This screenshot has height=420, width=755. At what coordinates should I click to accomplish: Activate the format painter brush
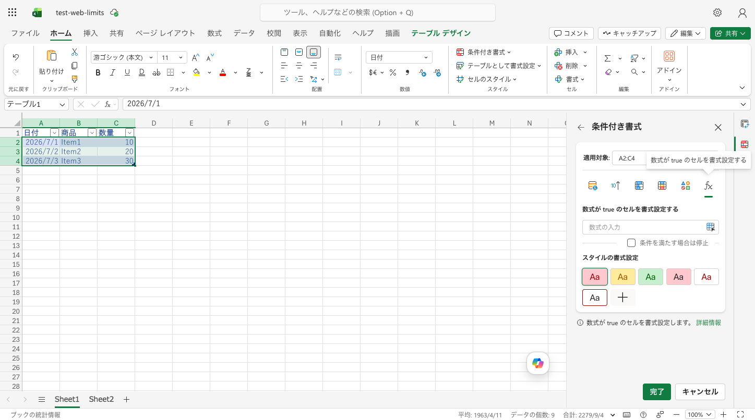75,79
